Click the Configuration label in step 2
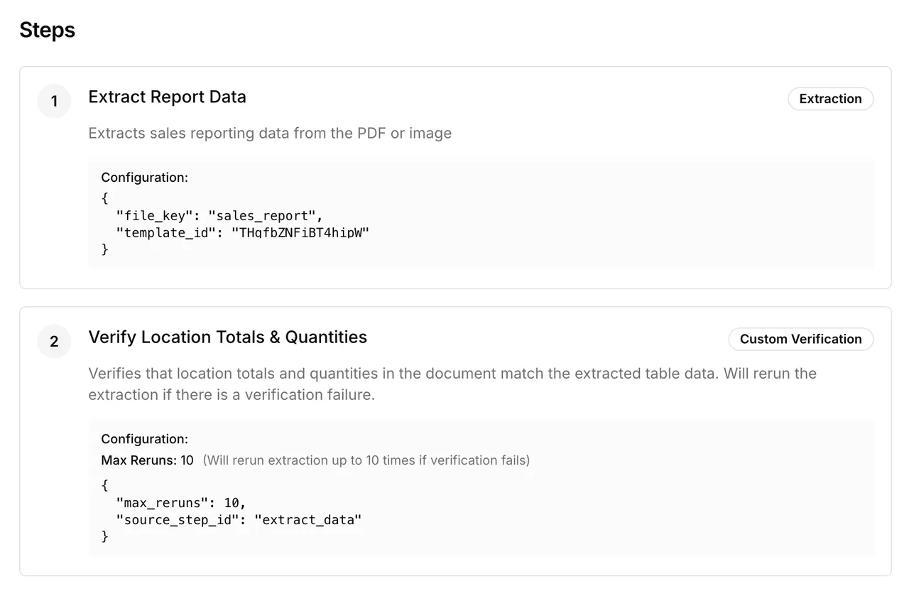Image resolution: width=909 pixels, height=596 pixels. click(x=144, y=439)
